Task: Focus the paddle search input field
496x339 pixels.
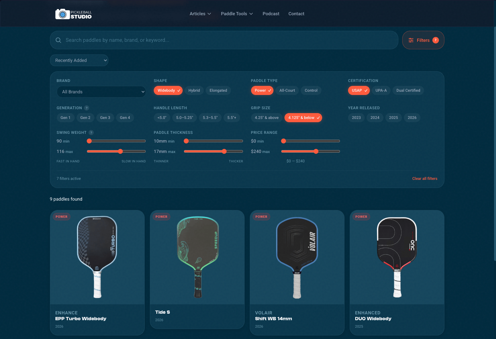Action: 227,40
